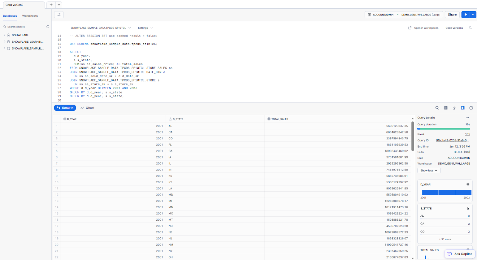Click the Share button

[x=452, y=15]
